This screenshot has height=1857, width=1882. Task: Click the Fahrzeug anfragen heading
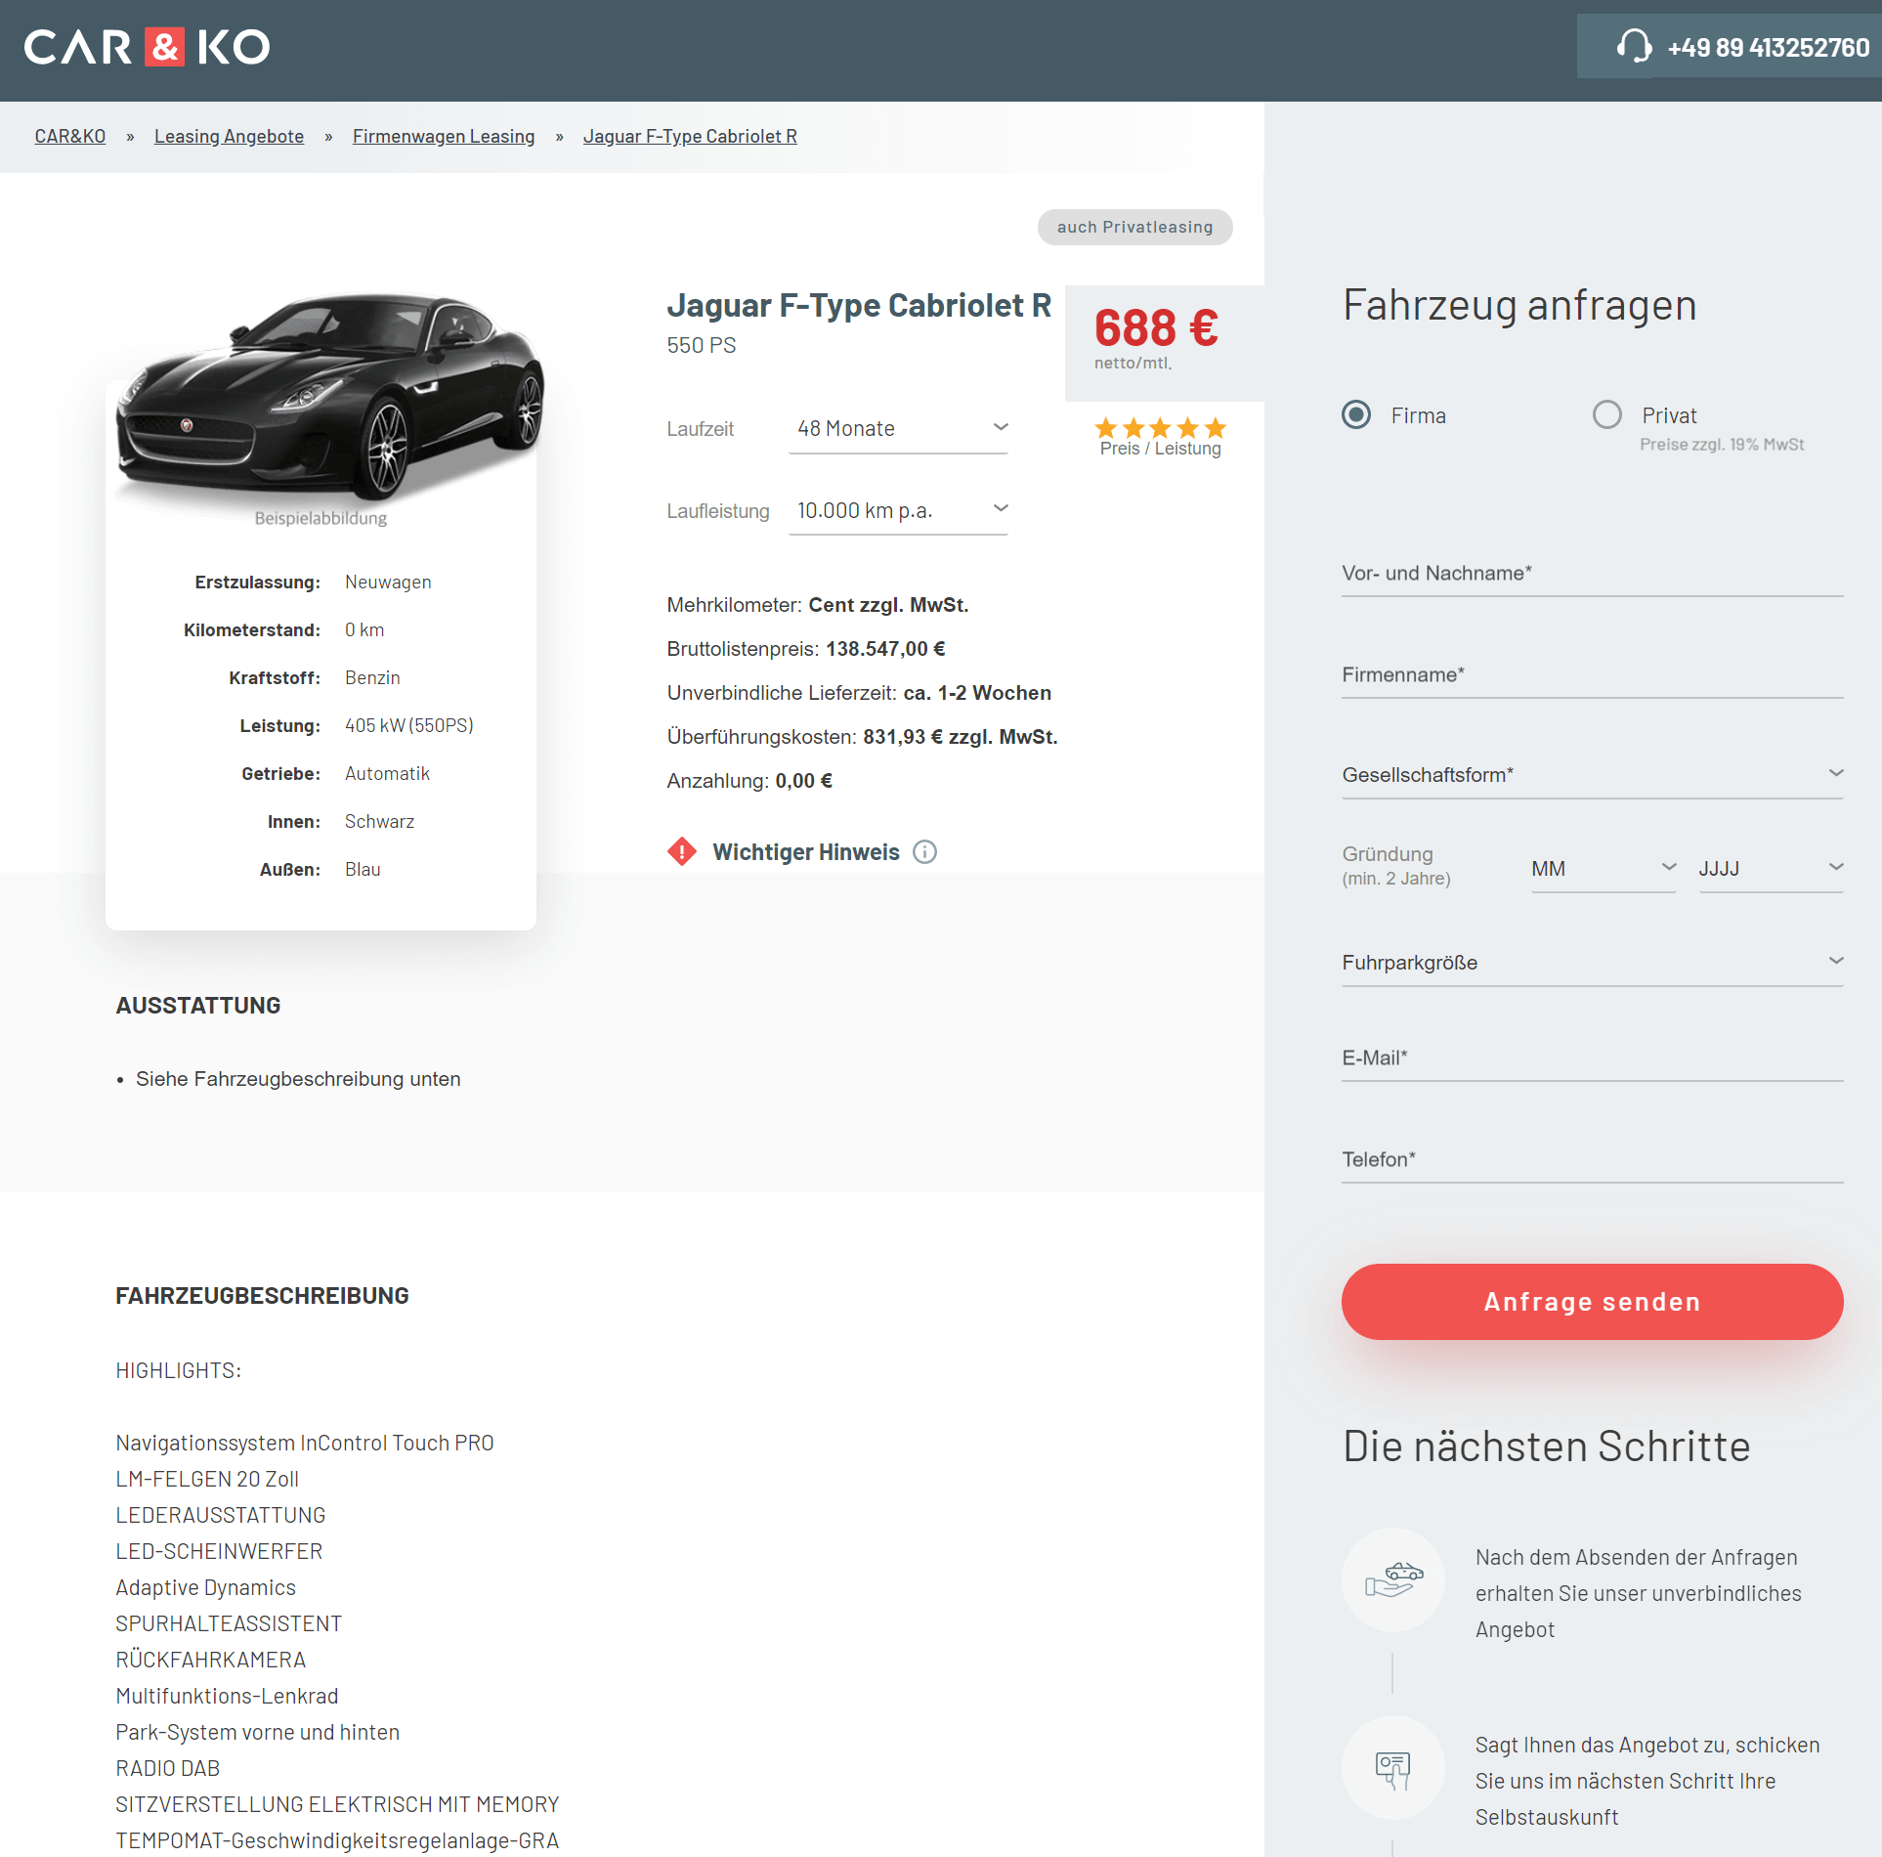[1519, 305]
